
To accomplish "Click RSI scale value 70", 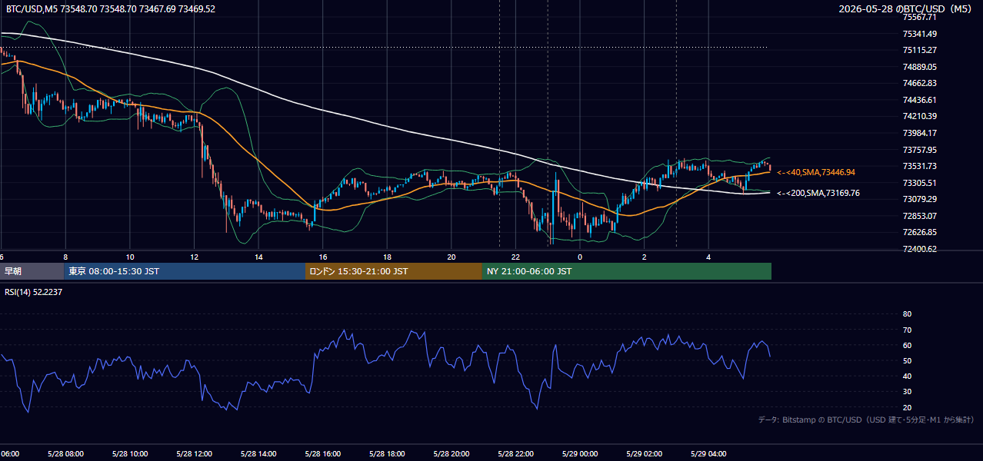I will (x=907, y=330).
